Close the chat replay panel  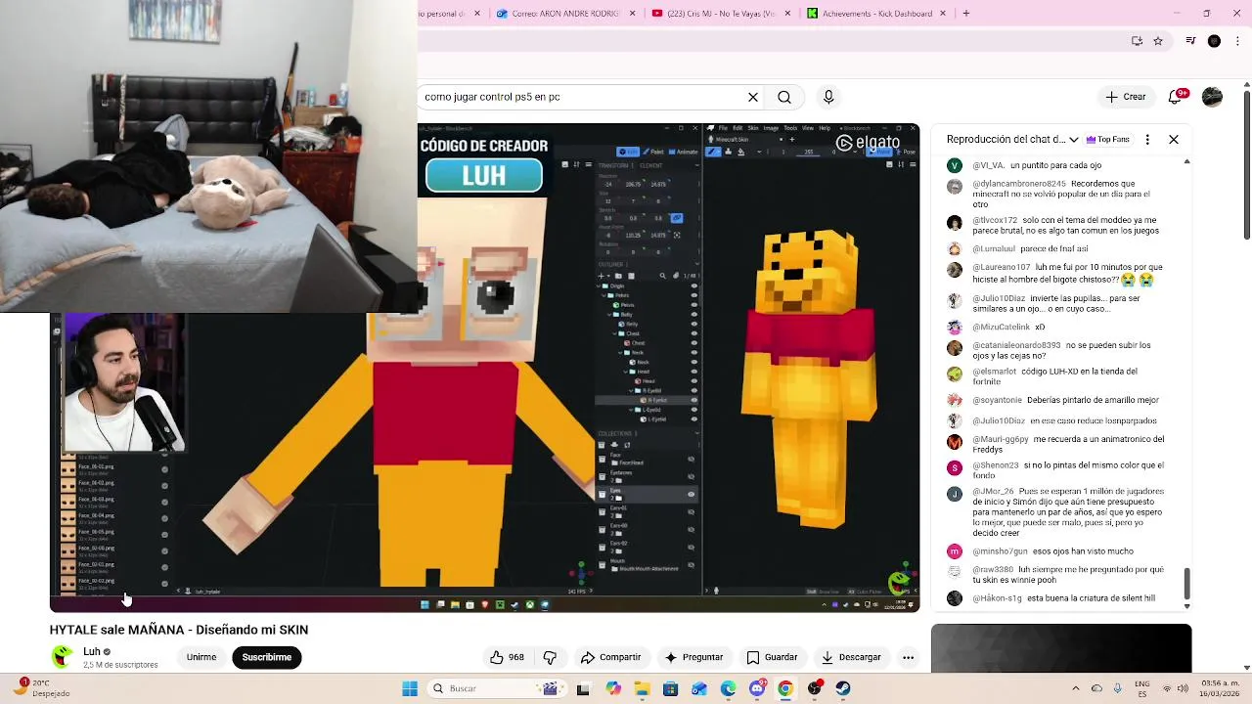tap(1174, 139)
